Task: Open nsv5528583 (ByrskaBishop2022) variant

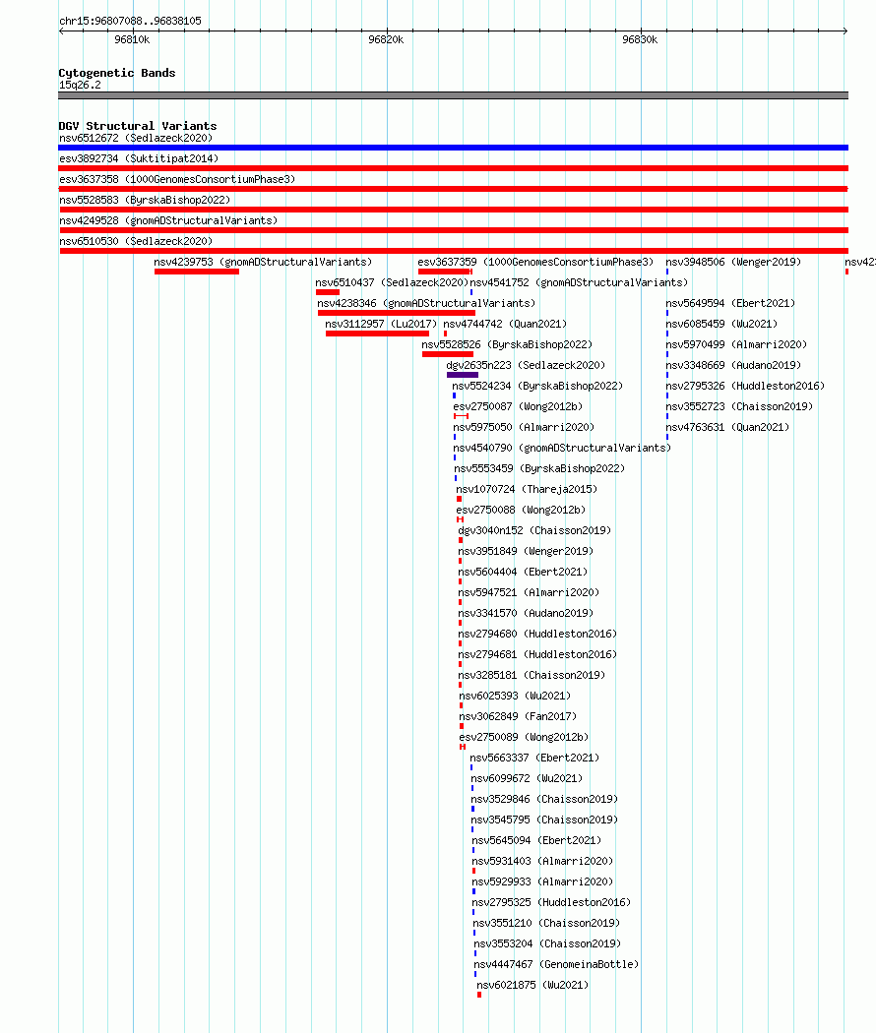Action: point(145,201)
